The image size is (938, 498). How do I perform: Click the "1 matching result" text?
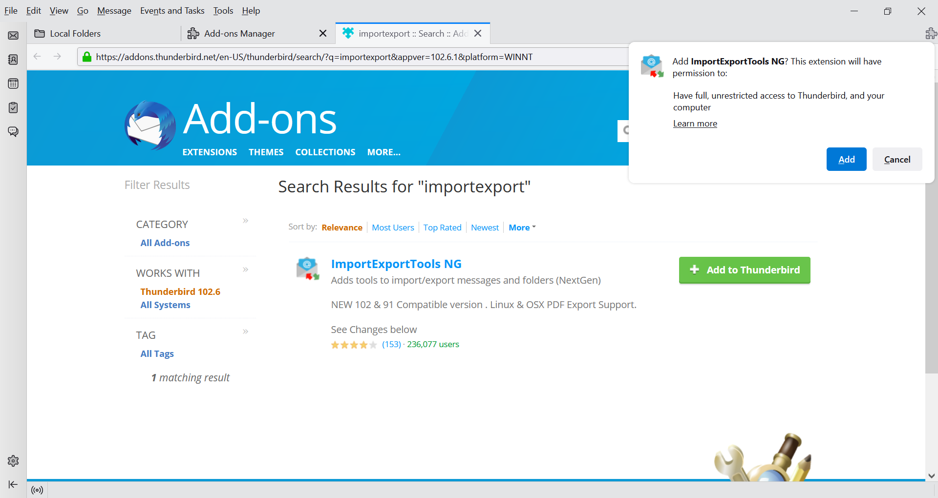(x=190, y=378)
